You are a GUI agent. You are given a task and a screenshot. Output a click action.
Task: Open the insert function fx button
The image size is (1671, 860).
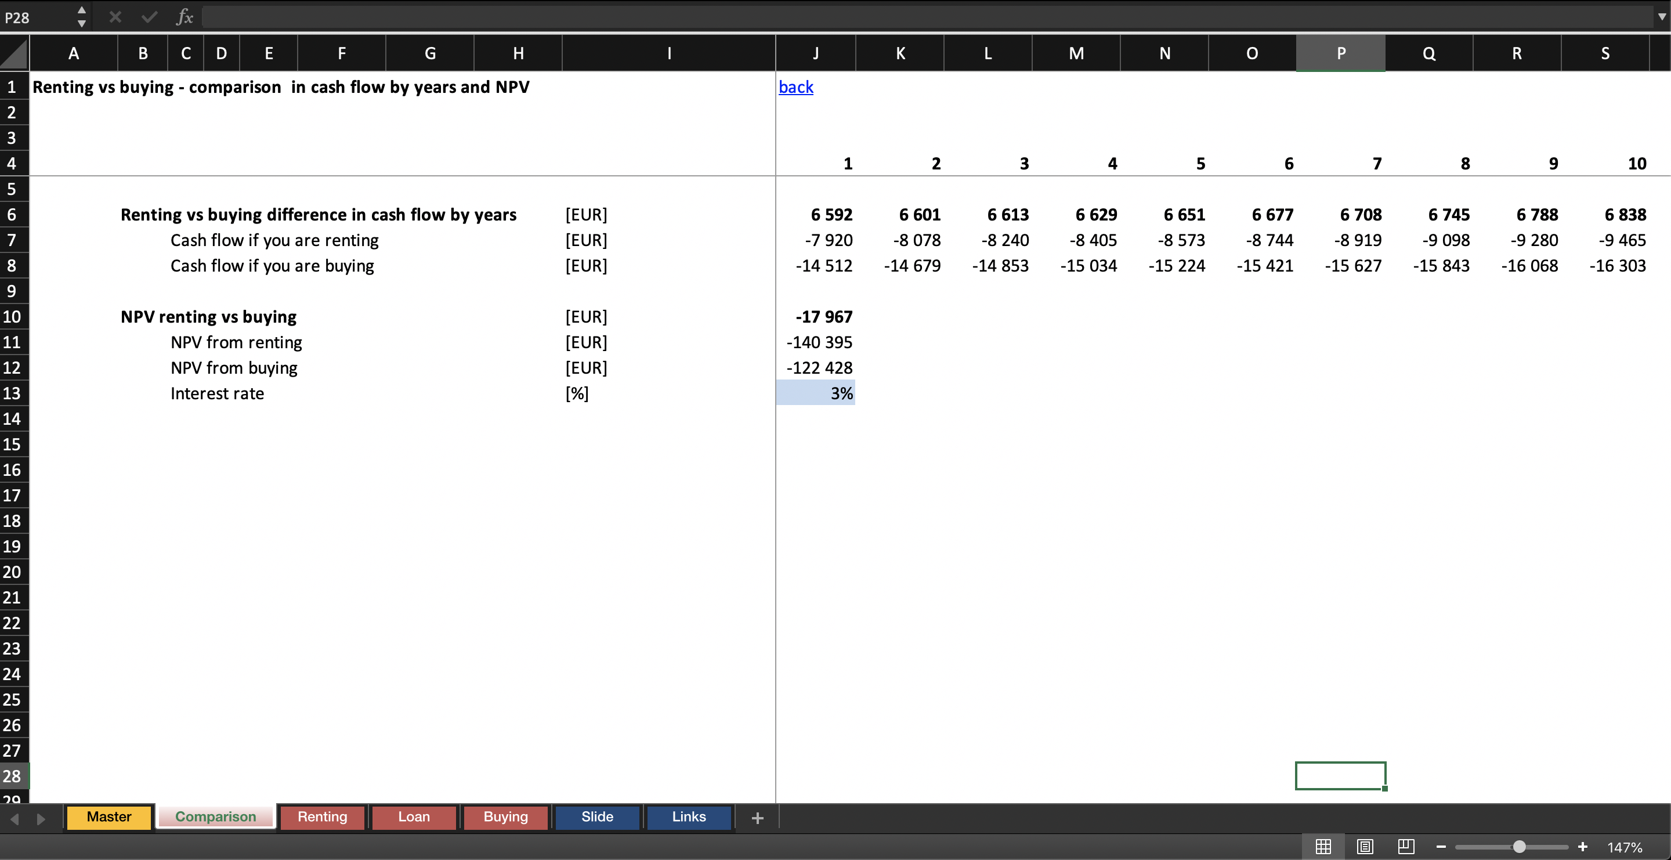(x=185, y=17)
